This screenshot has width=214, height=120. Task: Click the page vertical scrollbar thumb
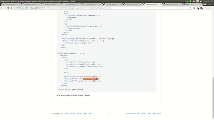point(213,98)
